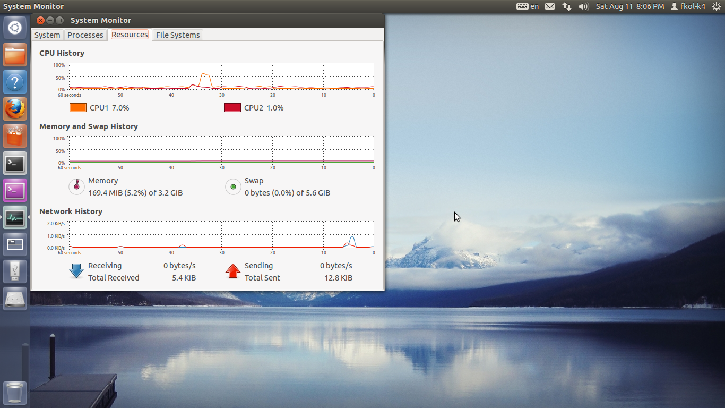This screenshot has height=408, width=725.
Task: Open the mail envelope indicator
Action: click(550, 6)
